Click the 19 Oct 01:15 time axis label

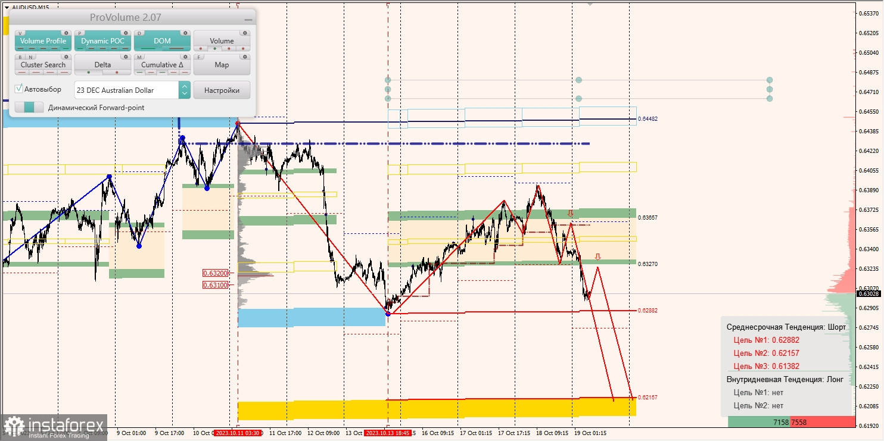[590, 433]
